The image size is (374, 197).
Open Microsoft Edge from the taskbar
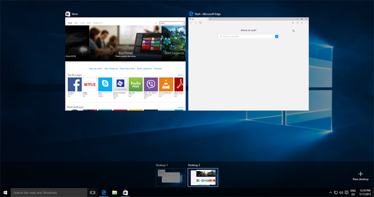click(x=104, y=192)
